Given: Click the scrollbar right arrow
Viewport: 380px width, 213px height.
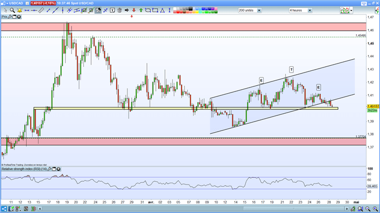Looking at the screenshot, I should [347, 209].
